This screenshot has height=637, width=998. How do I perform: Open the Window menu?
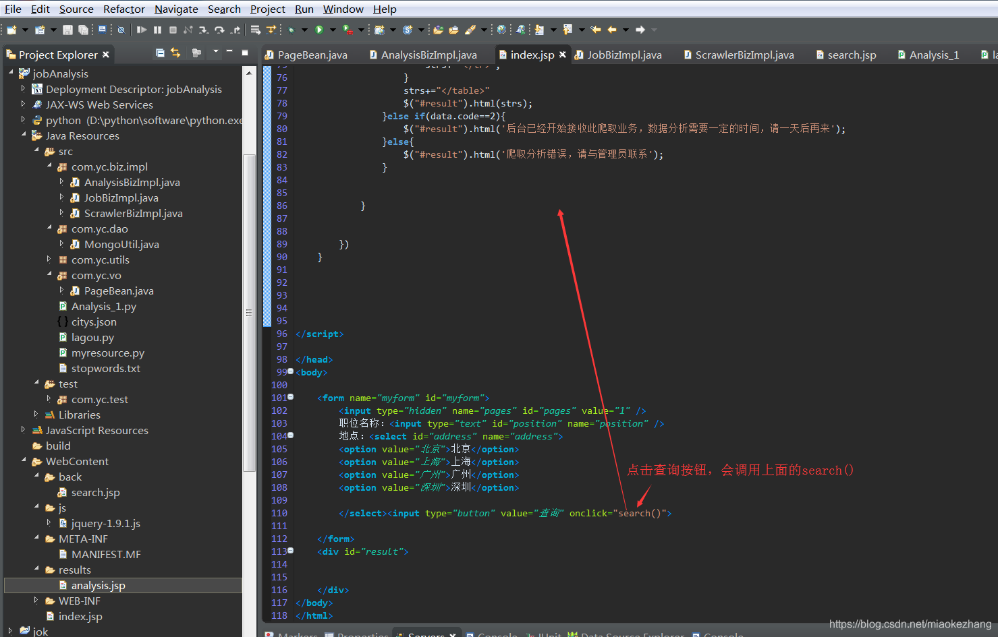[343, 9]
